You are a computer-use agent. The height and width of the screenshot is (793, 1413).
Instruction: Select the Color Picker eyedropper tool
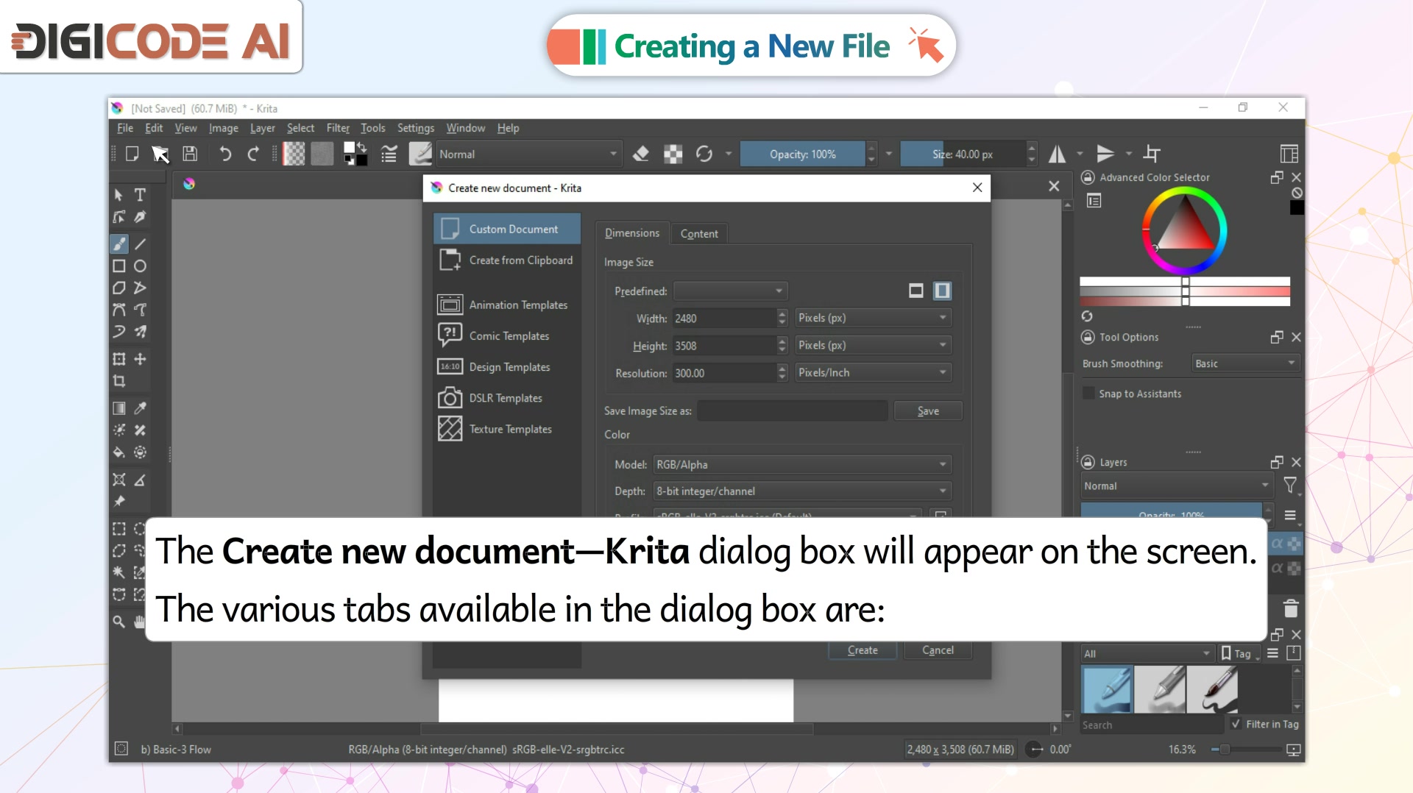140,408
